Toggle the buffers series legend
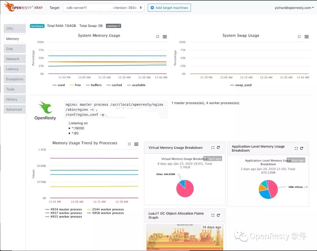The width and height of the screenshot is (317, 251). pos(94,85)
